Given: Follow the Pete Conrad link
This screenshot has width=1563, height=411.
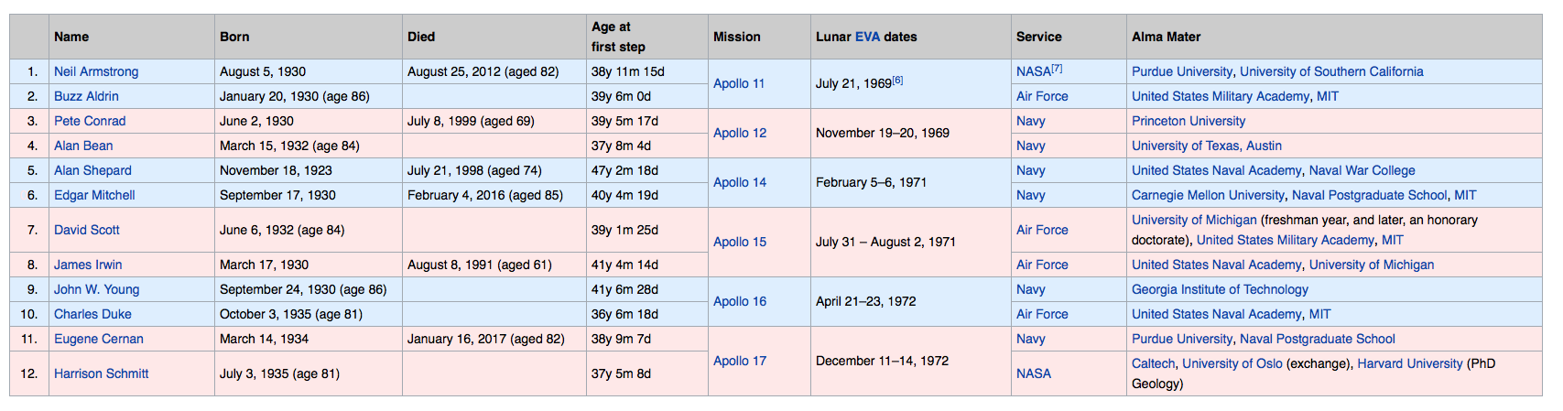Looking at the screenshot, I should click(90, 121).
